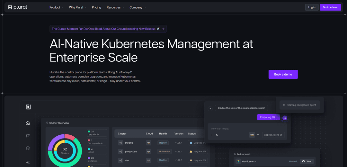This screenshot has width=347, height=167.
Task: Click the Log in button
Action: (312, 7)
